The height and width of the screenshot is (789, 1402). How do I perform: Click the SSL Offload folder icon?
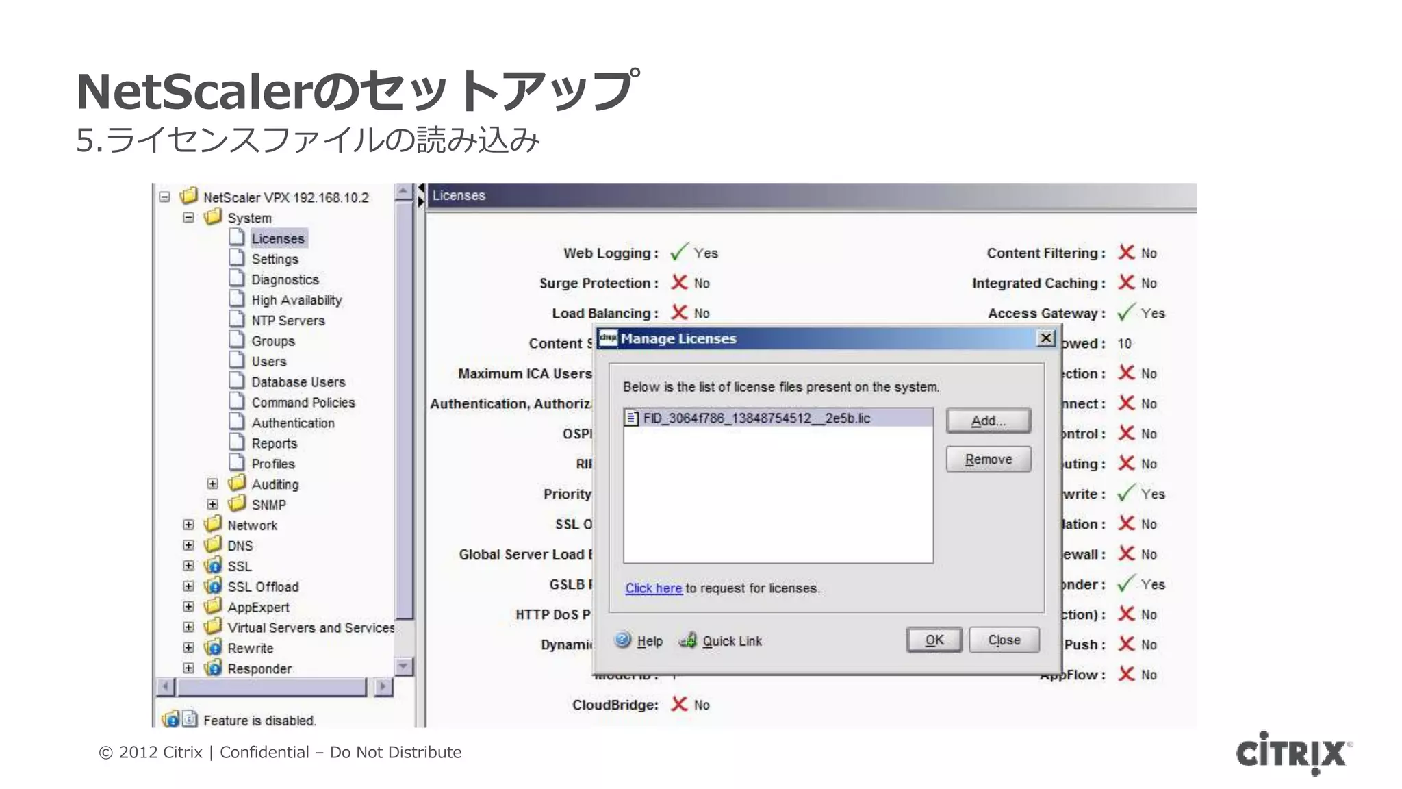[214, 586]
